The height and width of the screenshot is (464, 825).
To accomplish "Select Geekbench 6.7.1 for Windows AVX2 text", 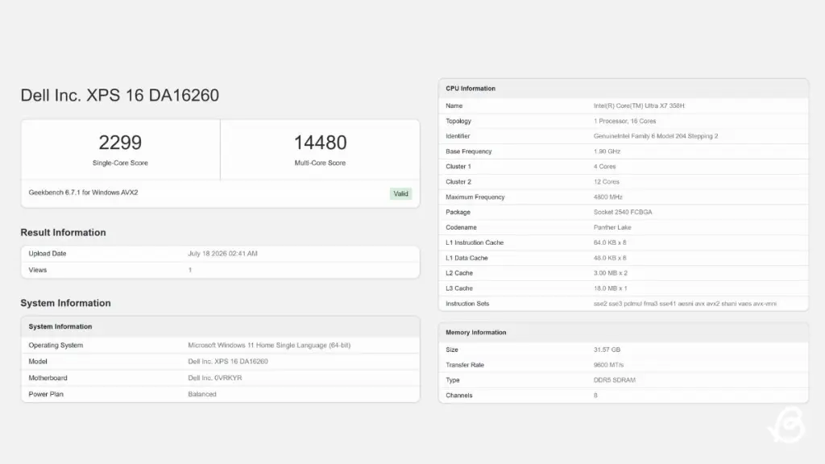I will (83, 193).
